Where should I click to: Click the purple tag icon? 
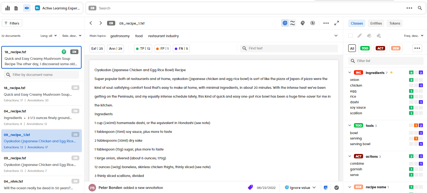[x=250, y=187]
